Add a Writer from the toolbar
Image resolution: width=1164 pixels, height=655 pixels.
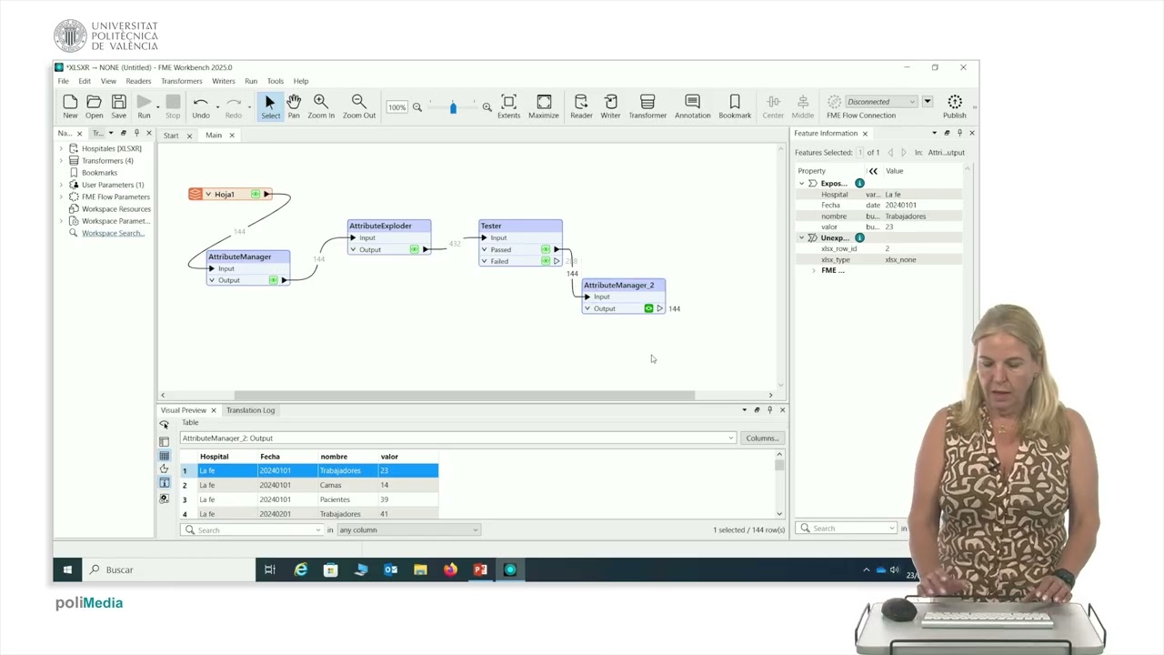(611, 106)
